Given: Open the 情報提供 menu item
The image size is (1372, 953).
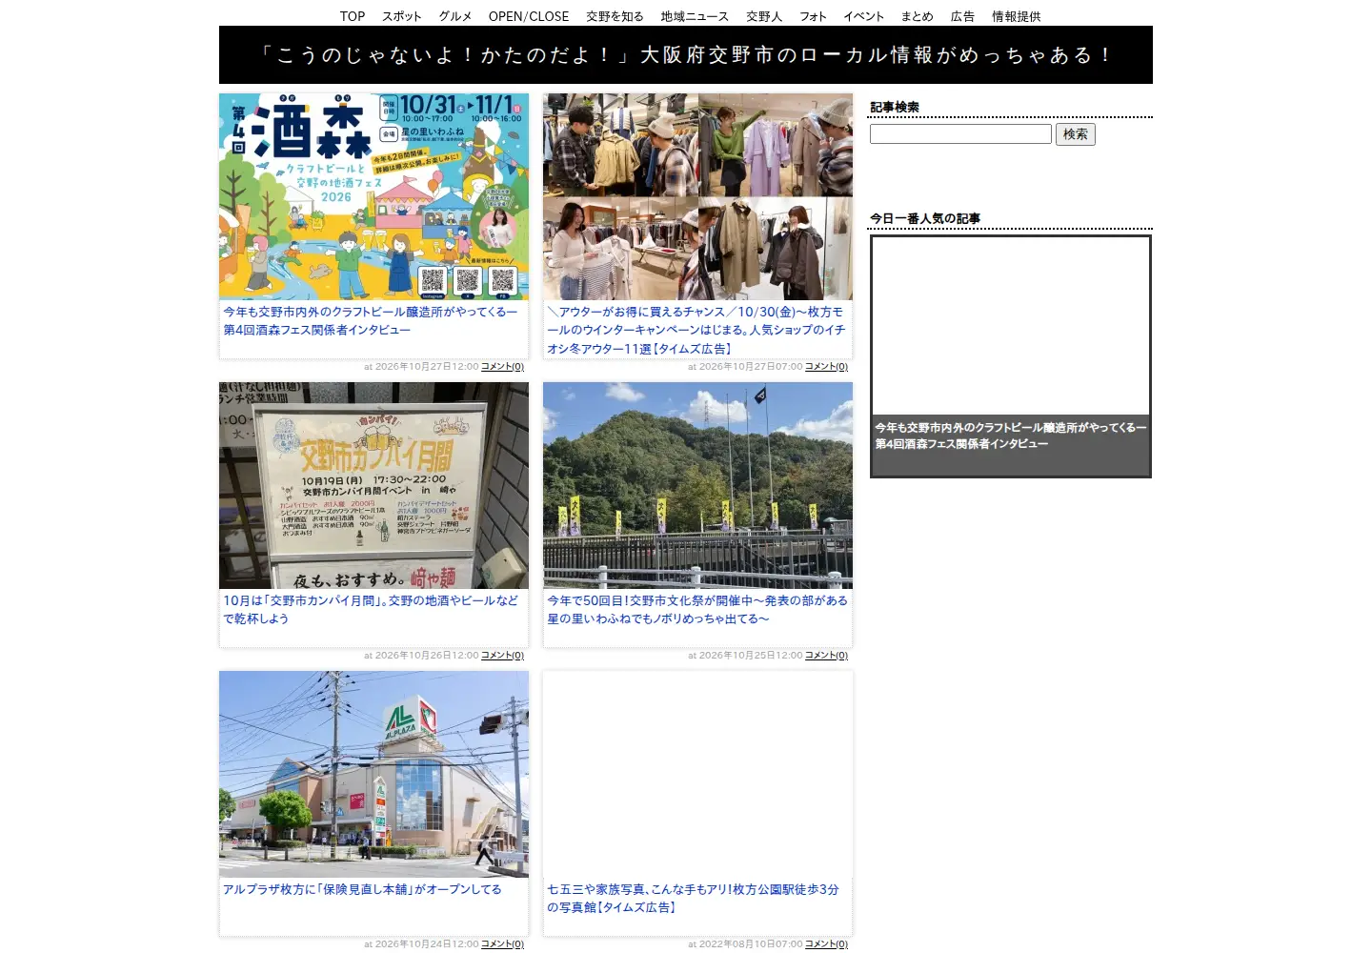Looking at the screenshot, I should coord(1017,16).
